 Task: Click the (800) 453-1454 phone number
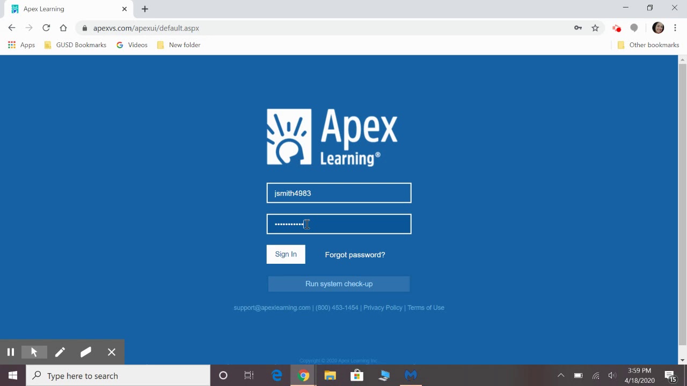point(337,308)
